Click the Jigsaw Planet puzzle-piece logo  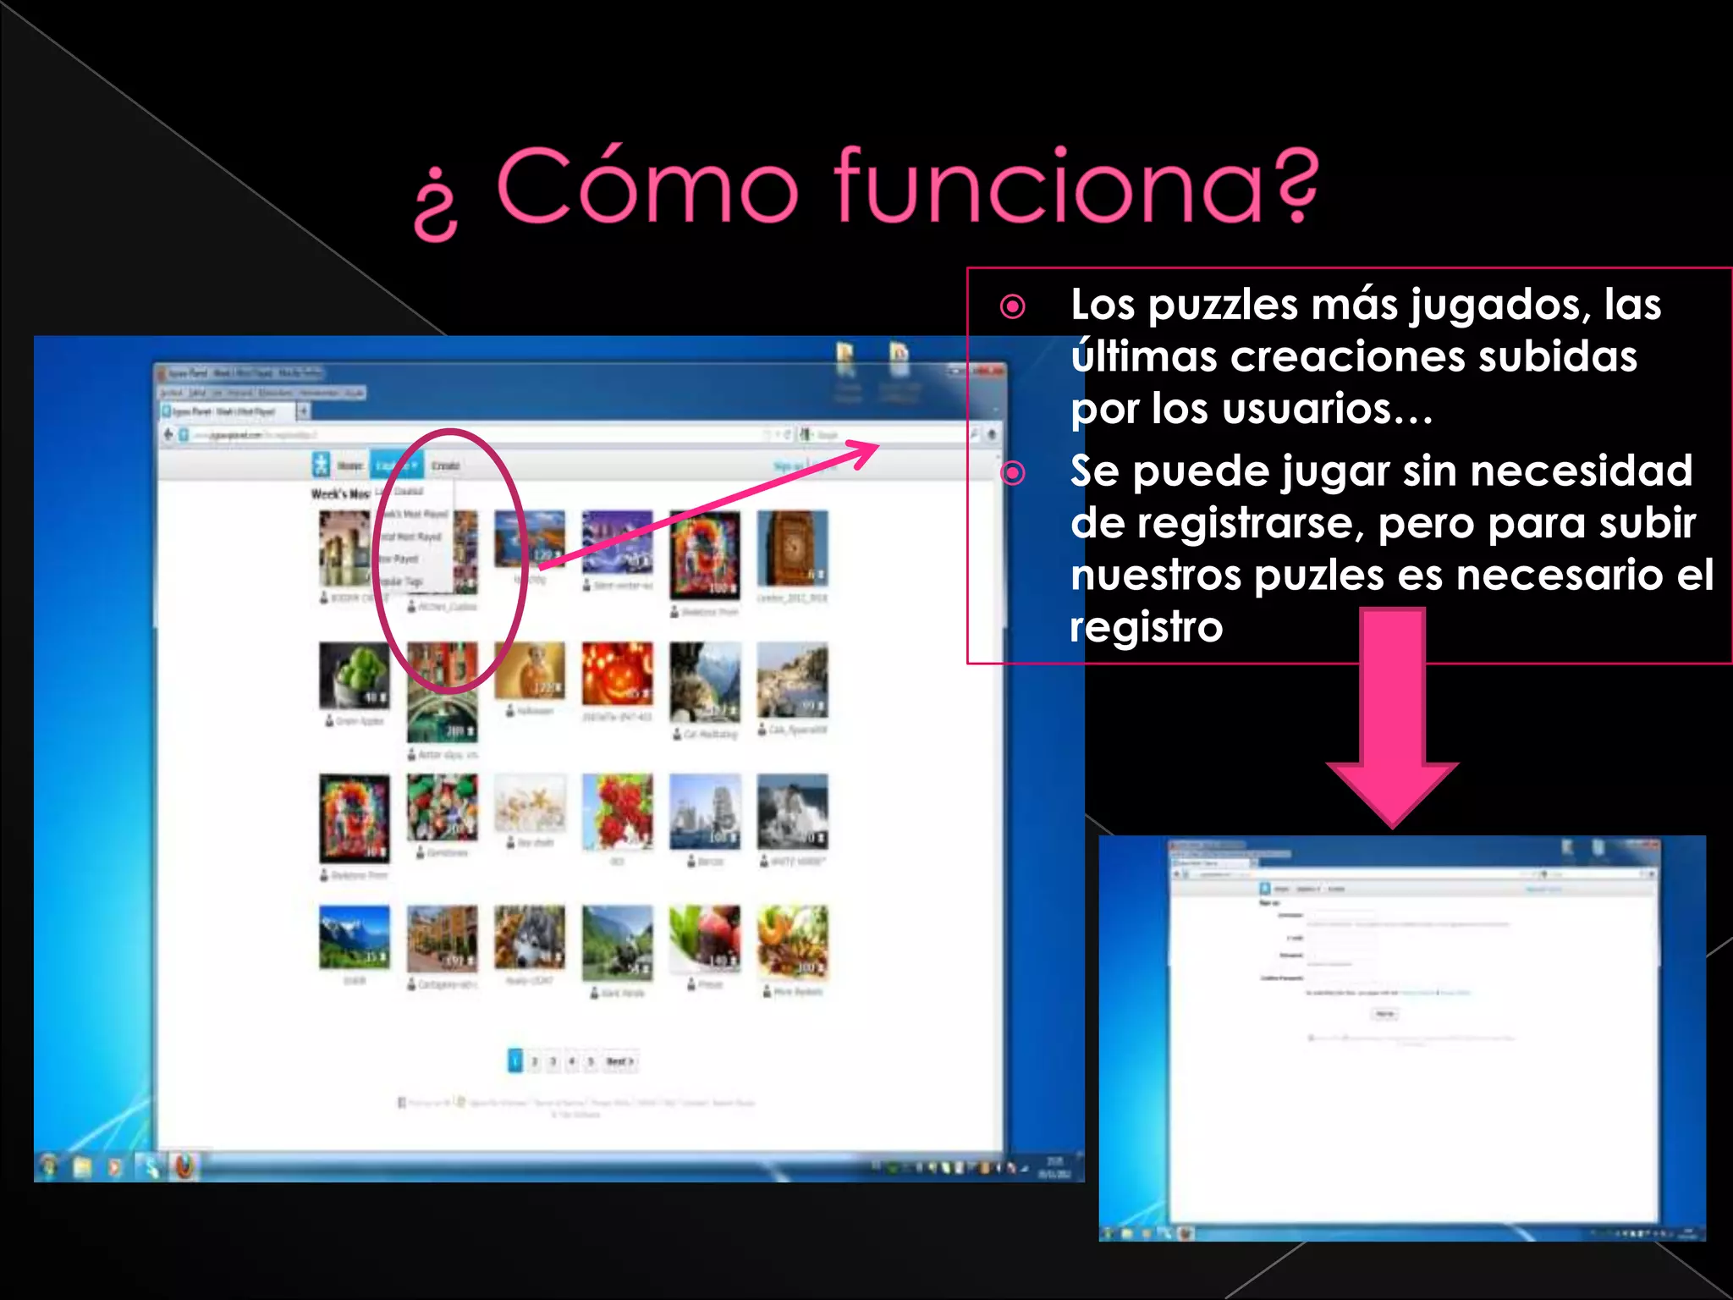pos(321,464)
